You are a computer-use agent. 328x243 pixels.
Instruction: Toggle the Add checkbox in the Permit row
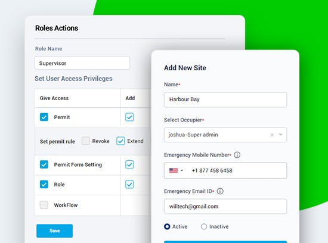[x=129, y=117]
